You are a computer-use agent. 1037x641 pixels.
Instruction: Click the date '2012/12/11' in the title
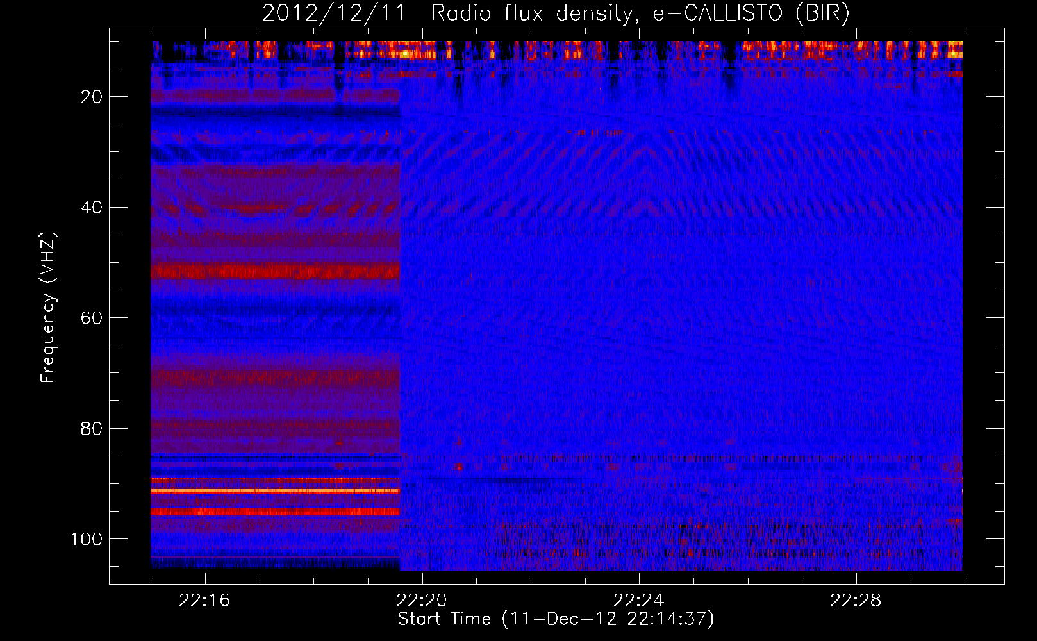334,13
